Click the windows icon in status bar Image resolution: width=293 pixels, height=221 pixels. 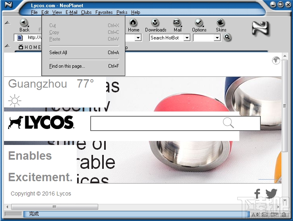[274, 215]
